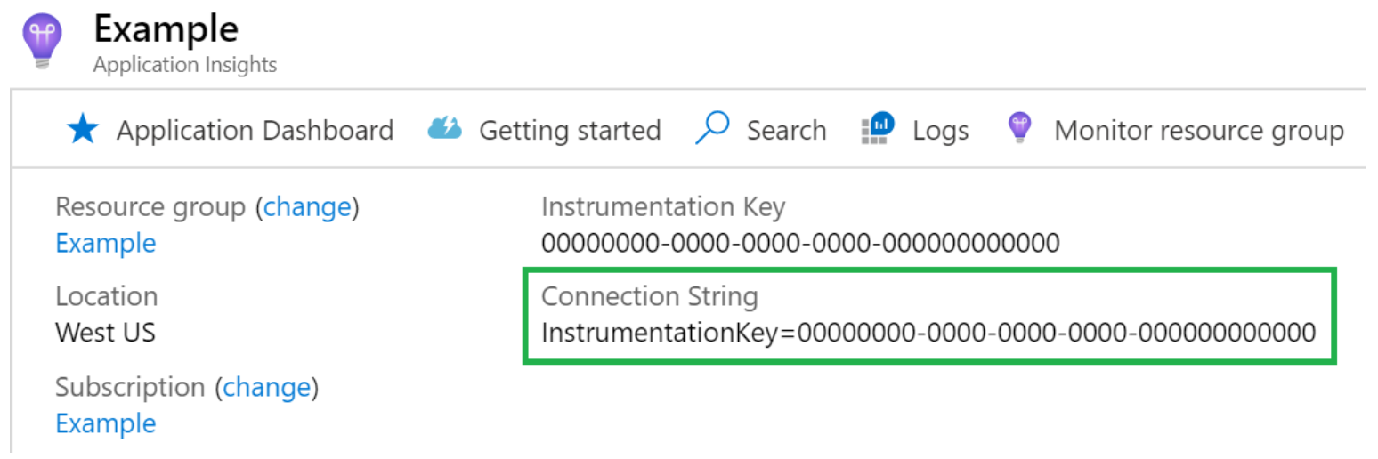Click the Connection String label
This screenshot has height=459, width=1378.
[649, 296]
